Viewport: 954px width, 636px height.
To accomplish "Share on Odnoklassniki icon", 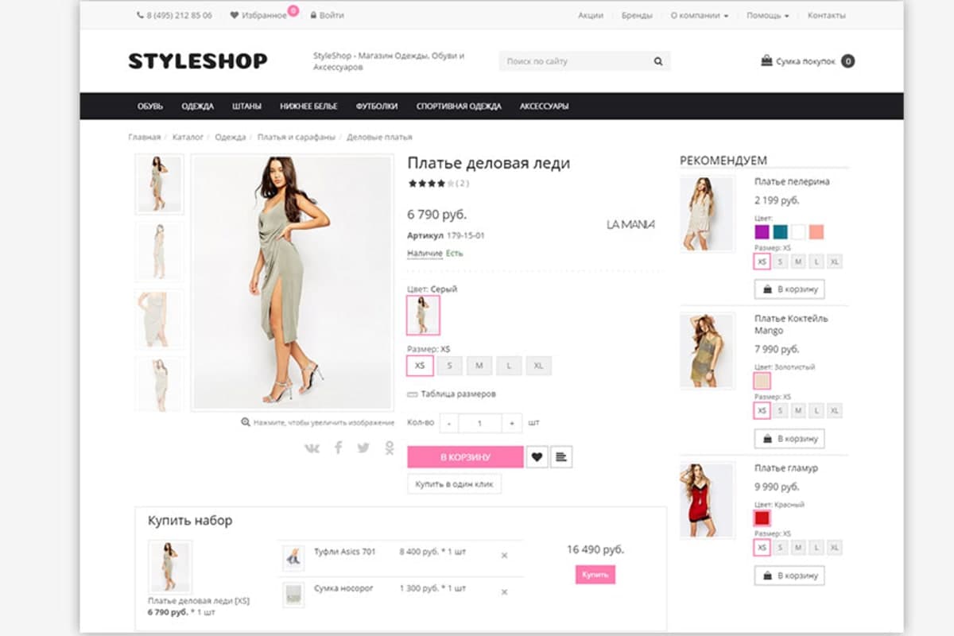I will tap(389, 448).
